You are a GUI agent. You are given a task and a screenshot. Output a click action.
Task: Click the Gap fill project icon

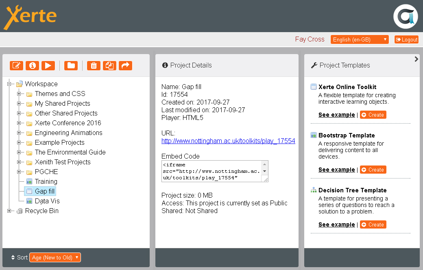point(29,191)
